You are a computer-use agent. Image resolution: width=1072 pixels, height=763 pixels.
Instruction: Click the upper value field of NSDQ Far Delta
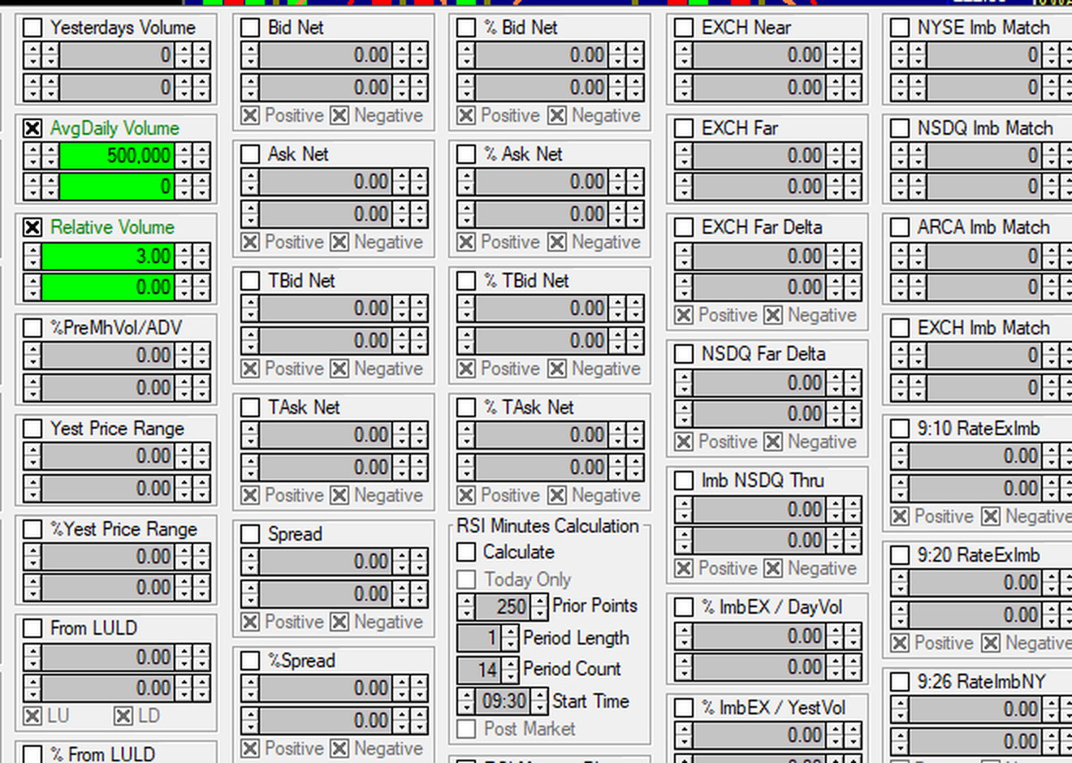[x=759, y=383]
